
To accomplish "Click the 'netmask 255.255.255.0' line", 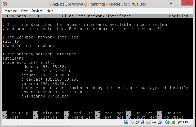I will tap(46, 71).
